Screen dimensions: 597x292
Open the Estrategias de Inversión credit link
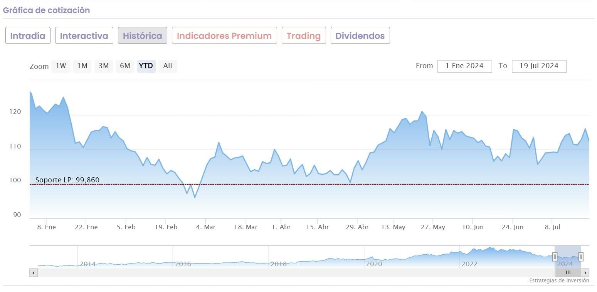(559, 280)
